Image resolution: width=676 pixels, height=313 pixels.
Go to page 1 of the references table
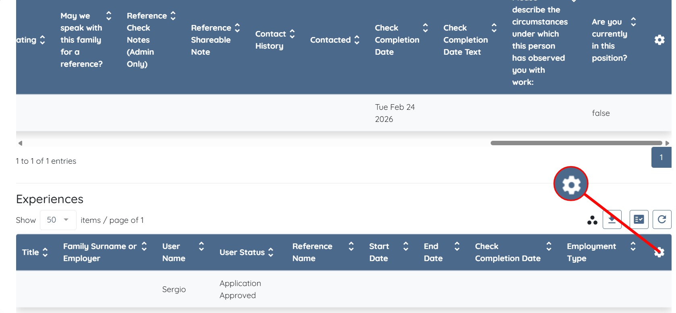[661, 157]
